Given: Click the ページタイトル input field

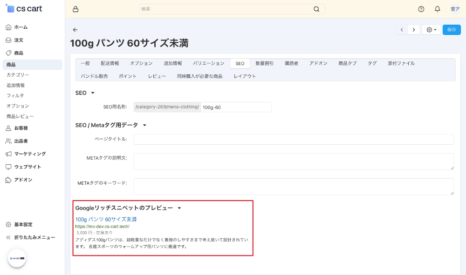Looking at the screenshot, I should click(294, 139).
